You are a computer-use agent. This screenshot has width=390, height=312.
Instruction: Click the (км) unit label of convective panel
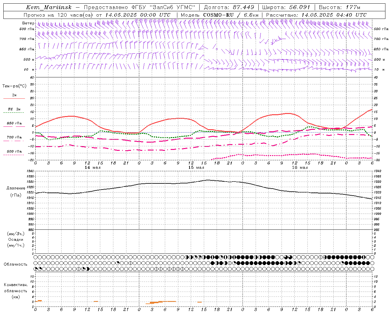tap(16, 297)
